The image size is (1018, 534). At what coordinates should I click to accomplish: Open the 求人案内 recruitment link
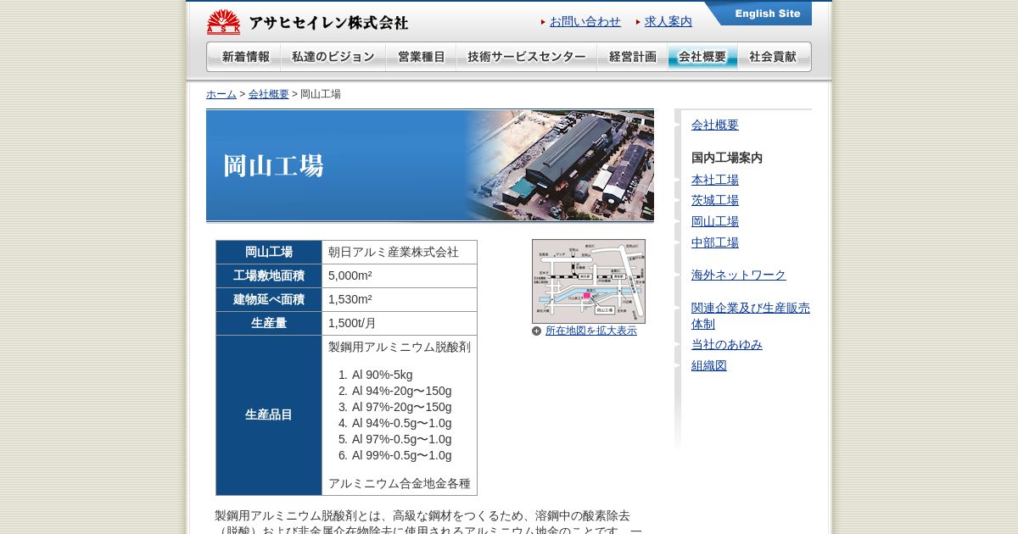click(x=668, y=21)
